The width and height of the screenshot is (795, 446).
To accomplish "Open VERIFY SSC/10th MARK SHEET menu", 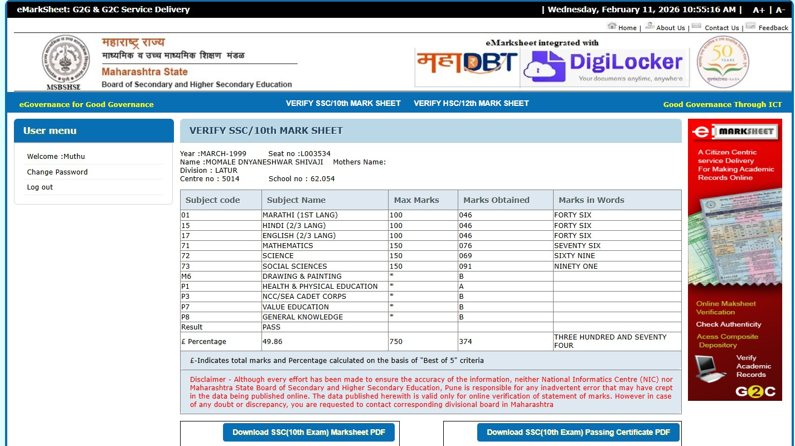I will (x=343, y=103).
